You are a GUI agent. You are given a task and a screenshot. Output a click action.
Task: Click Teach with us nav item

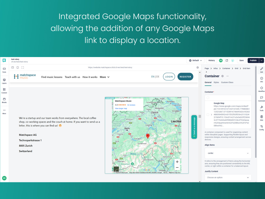click(72, 77)
